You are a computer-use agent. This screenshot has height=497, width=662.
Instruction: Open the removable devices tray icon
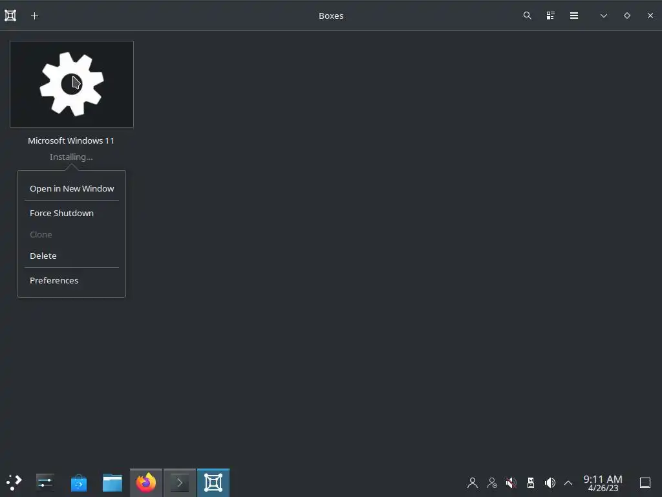point(531,483)
